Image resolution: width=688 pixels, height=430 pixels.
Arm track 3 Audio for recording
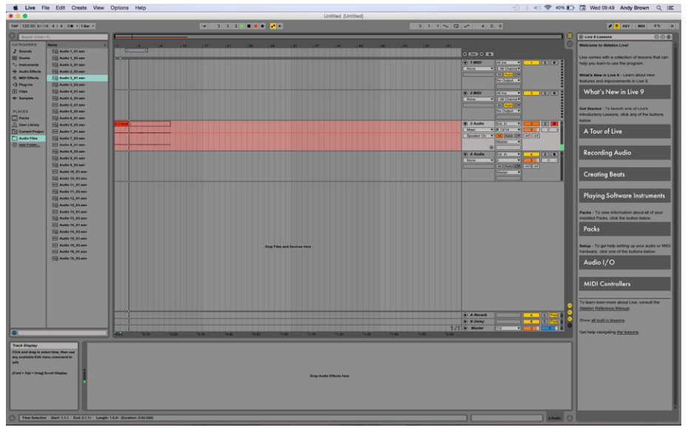[555, 123]
